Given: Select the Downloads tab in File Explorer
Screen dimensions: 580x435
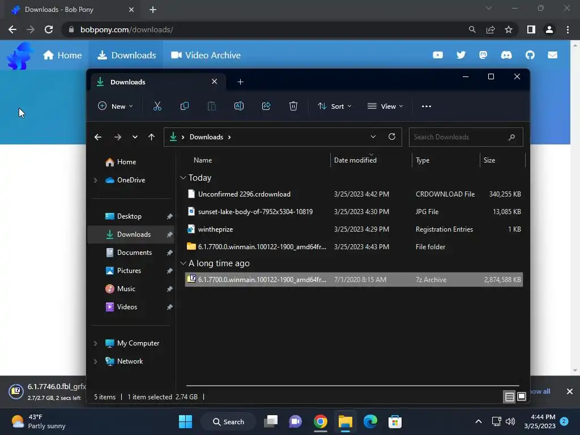Looking at the screenshot, I should 157,82.
